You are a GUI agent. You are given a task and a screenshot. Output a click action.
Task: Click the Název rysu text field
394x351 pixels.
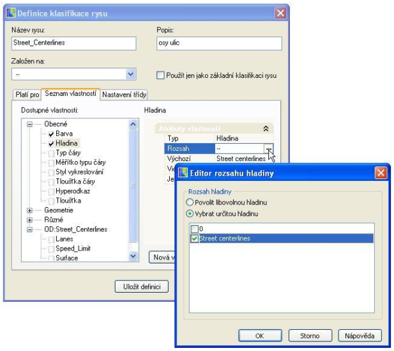73,43
